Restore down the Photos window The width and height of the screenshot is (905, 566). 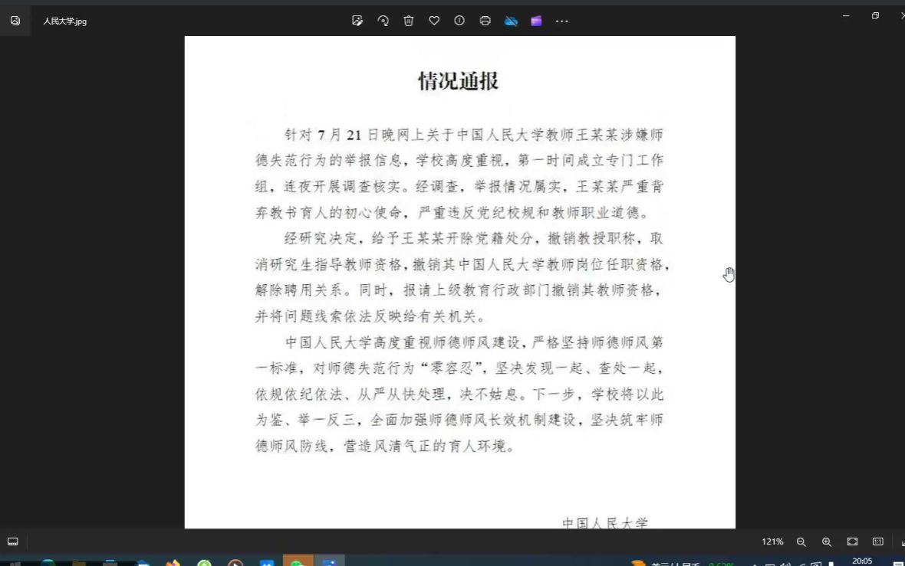[x=875, y=15]
